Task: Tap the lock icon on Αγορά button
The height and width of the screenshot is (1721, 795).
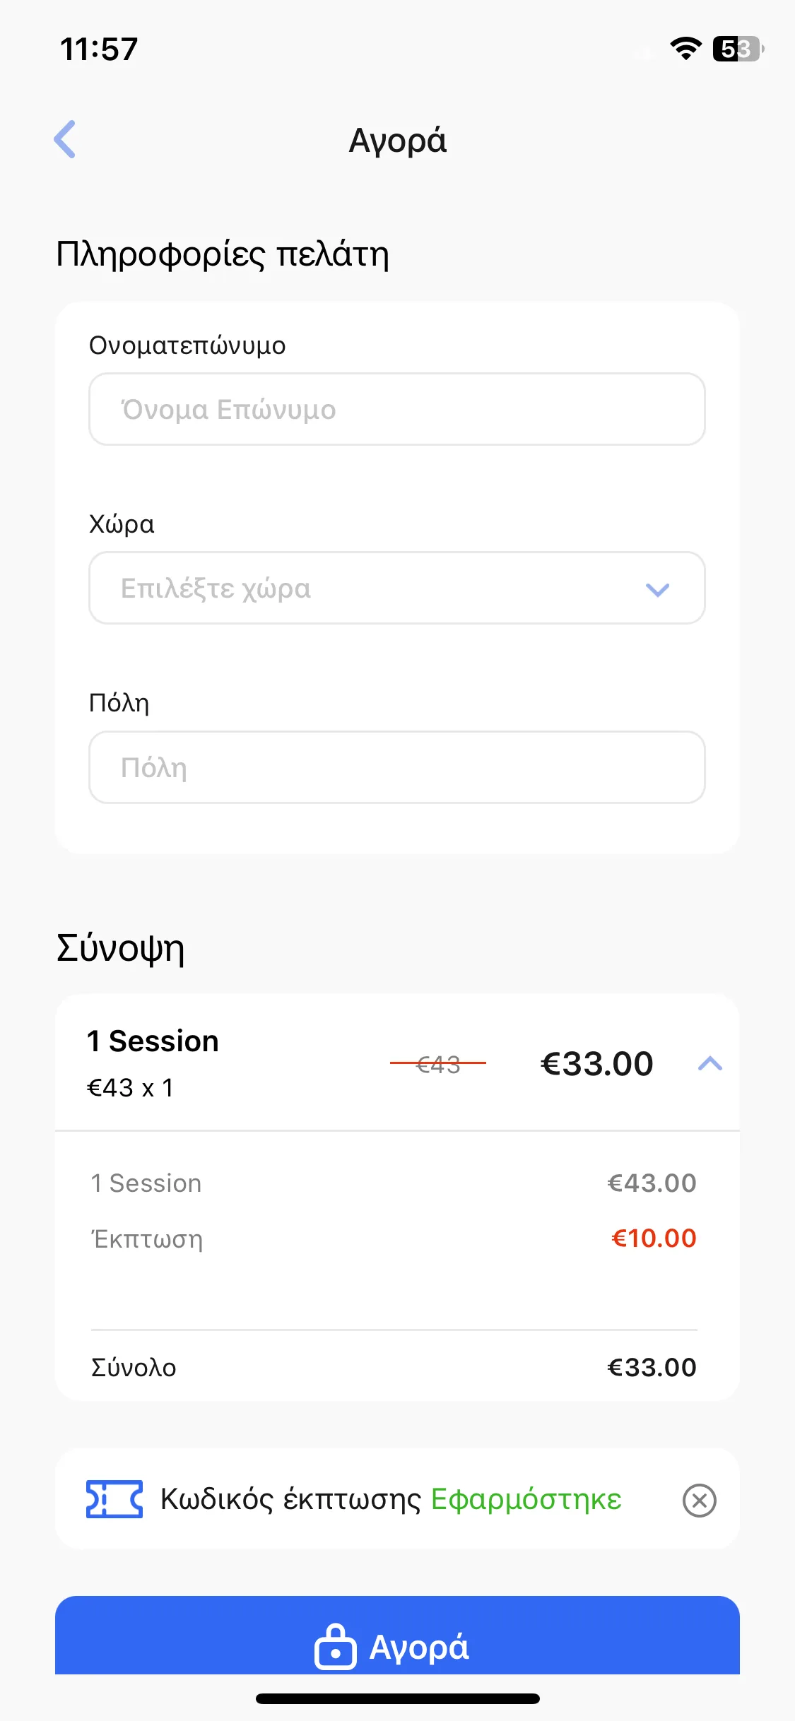Action: tap(335, 1646)
